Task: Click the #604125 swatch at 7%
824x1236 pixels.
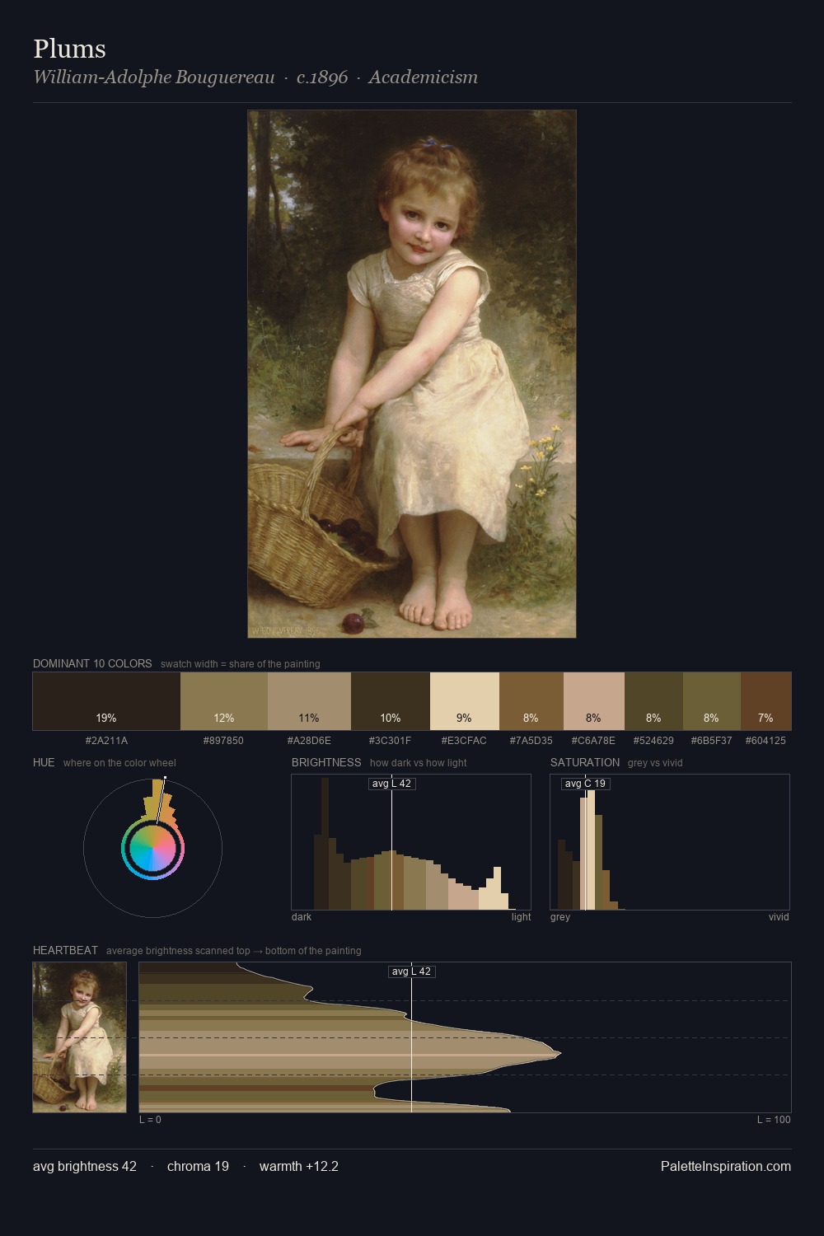Action: (765, 701)
